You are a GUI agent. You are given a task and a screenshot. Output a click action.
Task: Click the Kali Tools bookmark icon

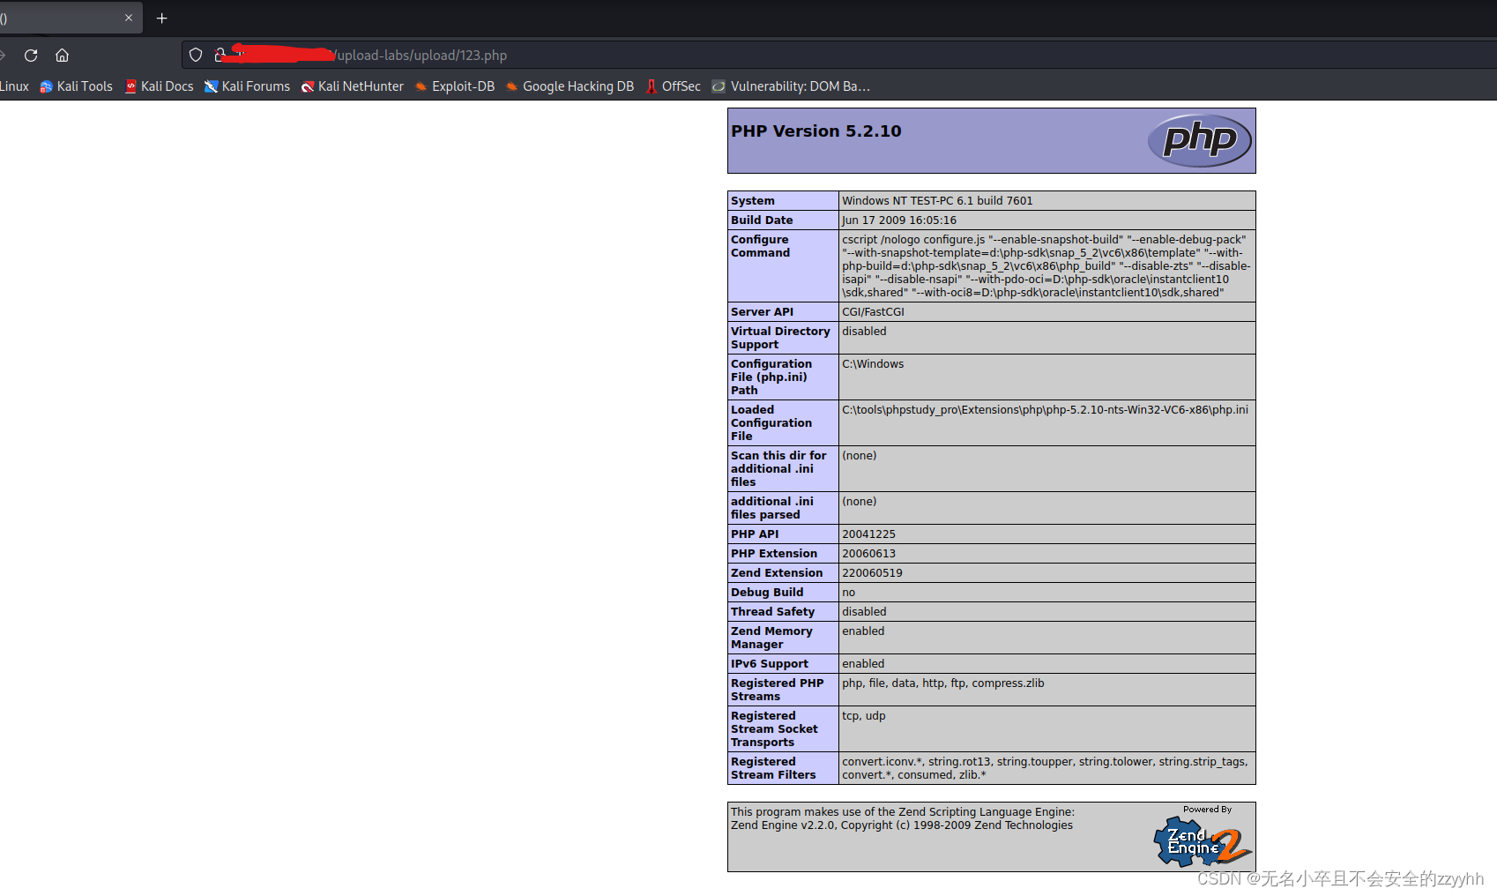click(46, 86)
